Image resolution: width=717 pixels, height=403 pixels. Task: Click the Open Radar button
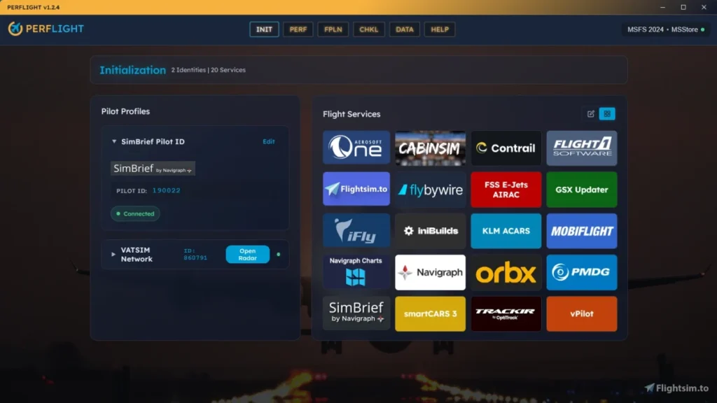point(247,255)
